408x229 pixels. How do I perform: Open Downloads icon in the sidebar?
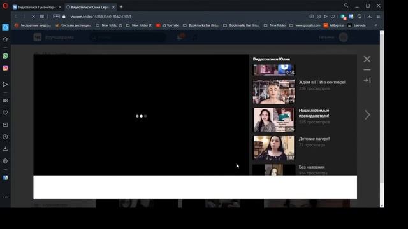pos(5,149)
